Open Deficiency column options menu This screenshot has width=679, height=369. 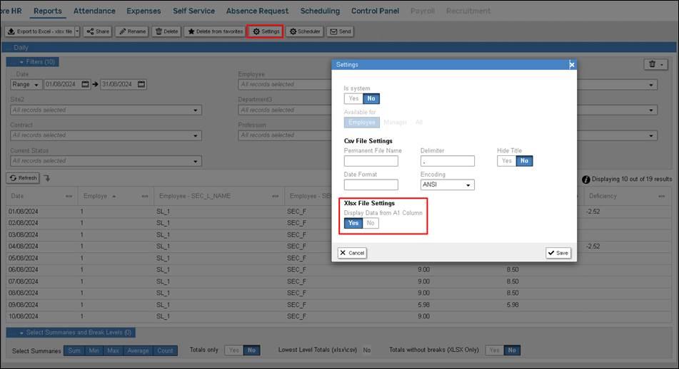662,196
